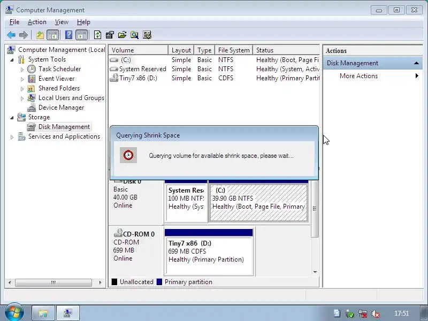Toggle Show/Hide Console Tree icon
Viewport: 428px width, 321px height.
click(53, 35)
